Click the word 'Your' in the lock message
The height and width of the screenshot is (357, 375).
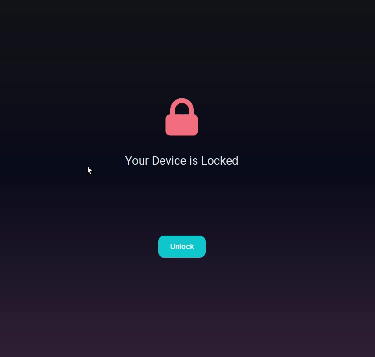point(137,160)
